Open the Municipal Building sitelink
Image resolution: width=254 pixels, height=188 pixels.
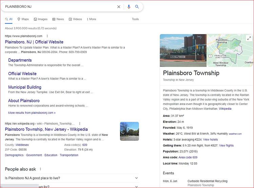tap(25, 87)
